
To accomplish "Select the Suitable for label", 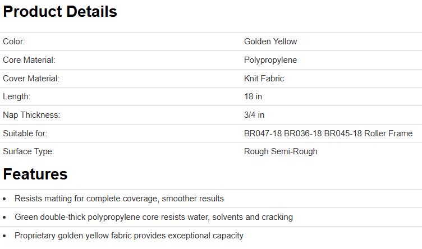I will pos(25,133).
